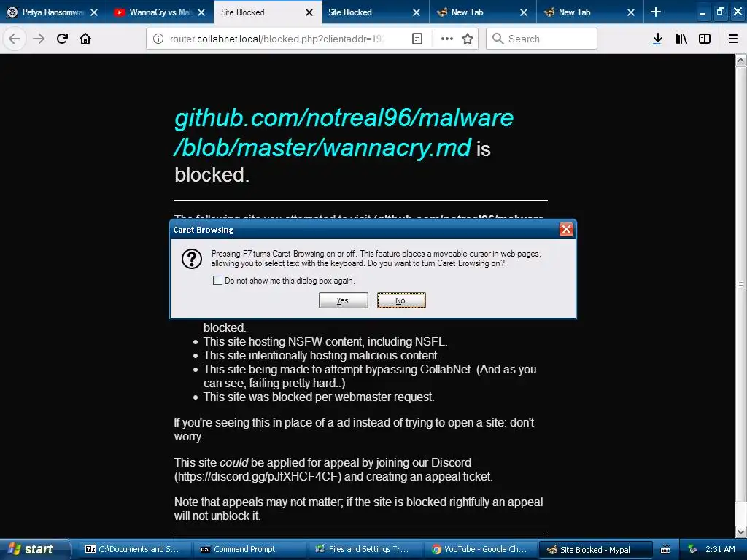Click the keyboard tray icon
Image resolution: width=747 pixels, height=560 pixels.
click(665, 550)
